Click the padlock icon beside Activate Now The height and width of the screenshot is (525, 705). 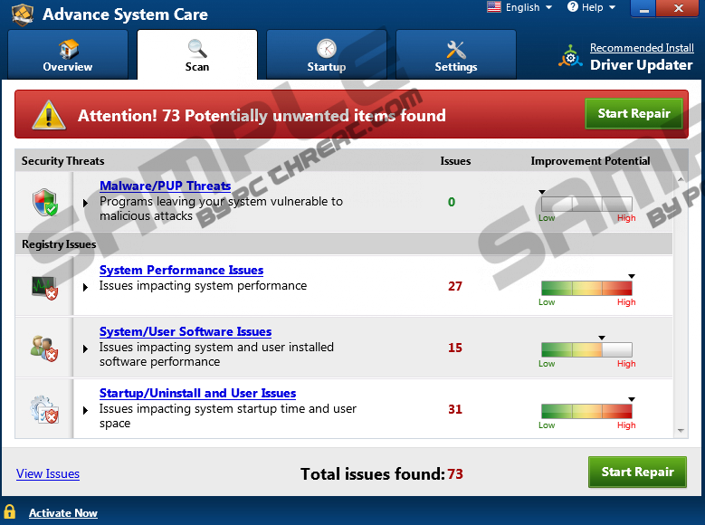coord(9,512)
